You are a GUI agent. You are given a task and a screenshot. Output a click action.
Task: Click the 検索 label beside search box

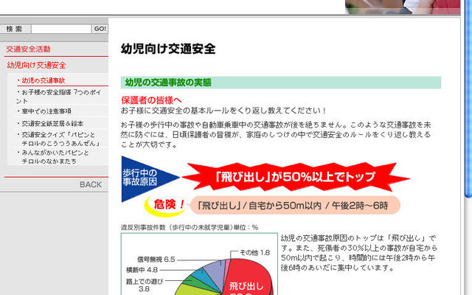click(14, 29)
